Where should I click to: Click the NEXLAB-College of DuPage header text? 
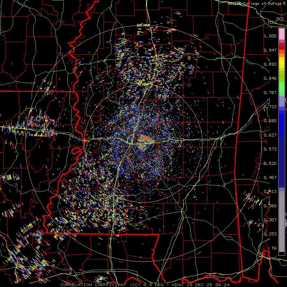click(x=257, y=4)
